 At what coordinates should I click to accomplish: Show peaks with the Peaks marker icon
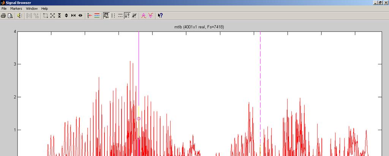click(143, 16)
